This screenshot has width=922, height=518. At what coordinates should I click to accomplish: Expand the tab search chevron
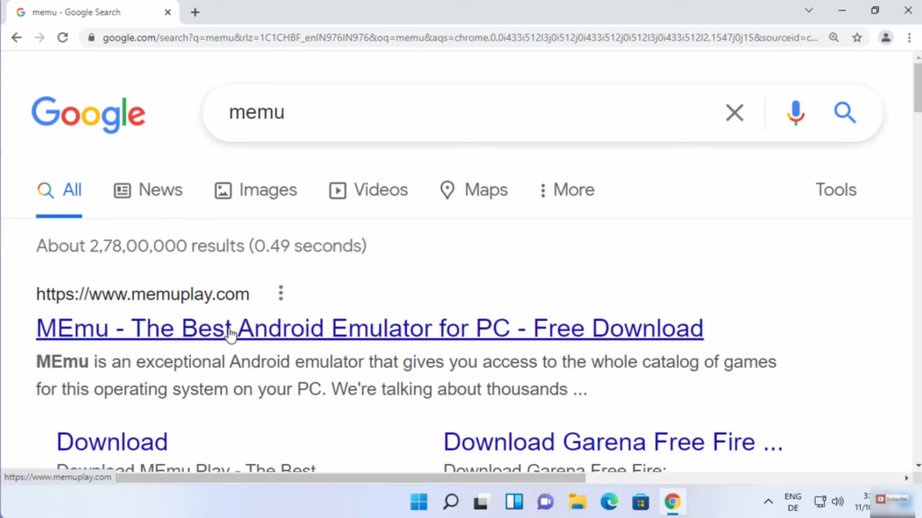coord(809,11)
